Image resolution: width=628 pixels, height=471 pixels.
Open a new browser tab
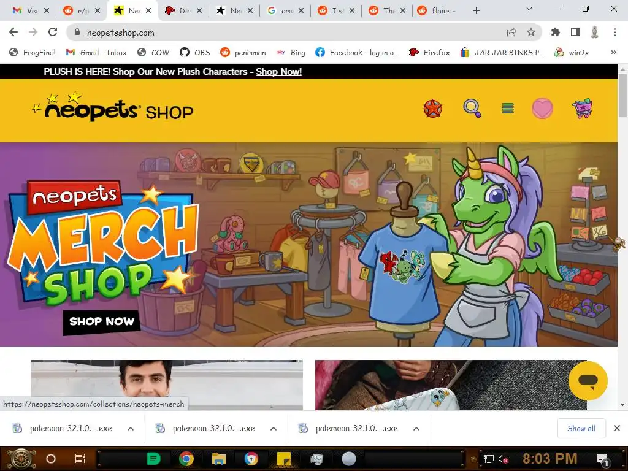[476, 11]
